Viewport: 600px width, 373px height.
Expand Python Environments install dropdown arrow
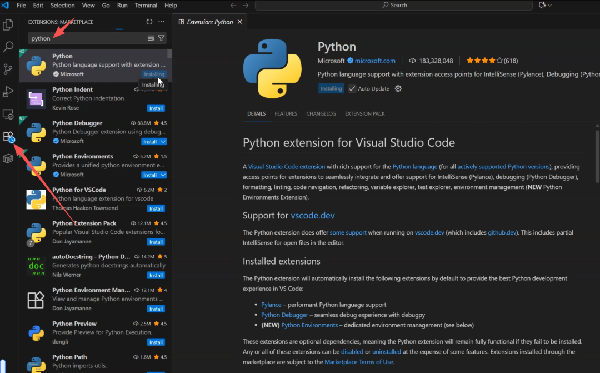163,175
